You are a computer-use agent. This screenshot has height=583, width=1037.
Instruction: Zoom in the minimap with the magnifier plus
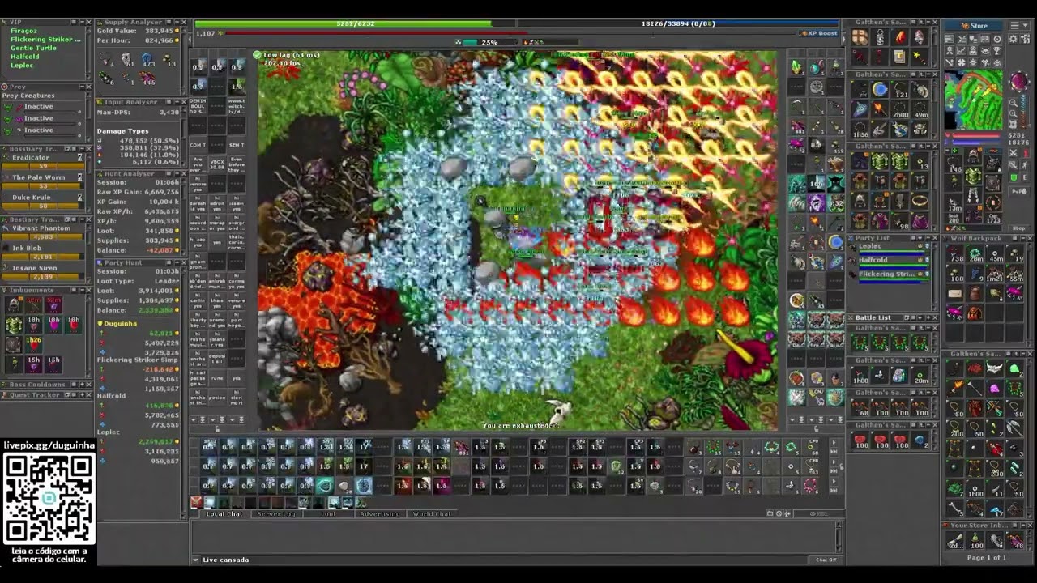point(1014,113)
